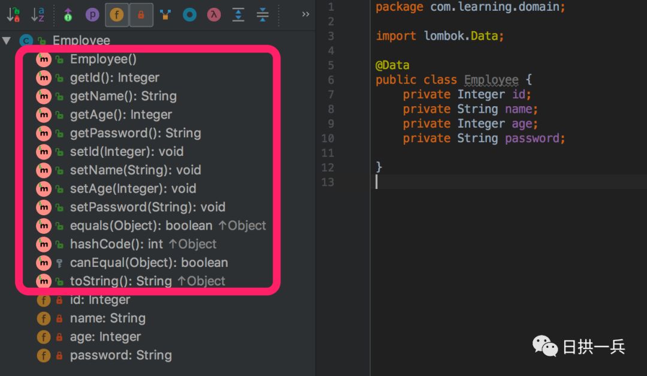Image resolution: width=647 pixels, height=376 pixels.
Task: Click method icon beside setPassword(String)
Action: click(x=44, y=207)
